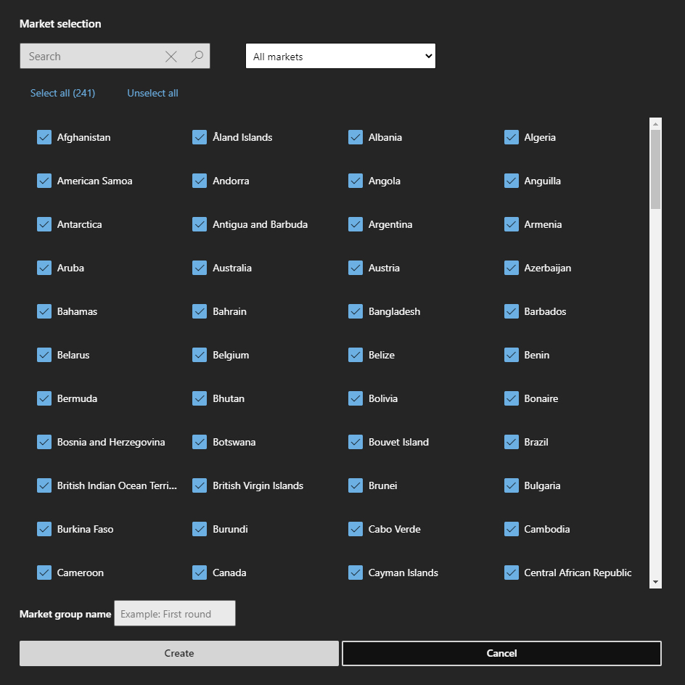Uncheck the Afghanistan checkbox
Screen dimensions: 685x685
[44, 137]
